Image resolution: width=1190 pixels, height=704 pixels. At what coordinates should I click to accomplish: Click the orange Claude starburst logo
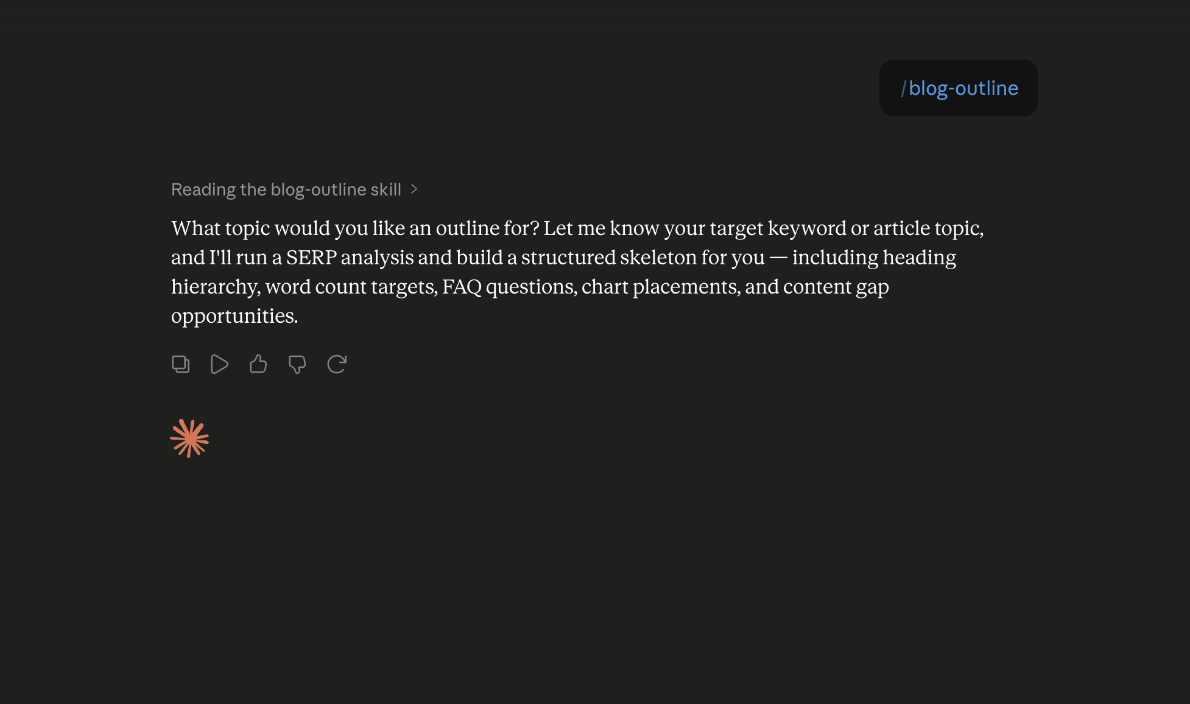189,438
